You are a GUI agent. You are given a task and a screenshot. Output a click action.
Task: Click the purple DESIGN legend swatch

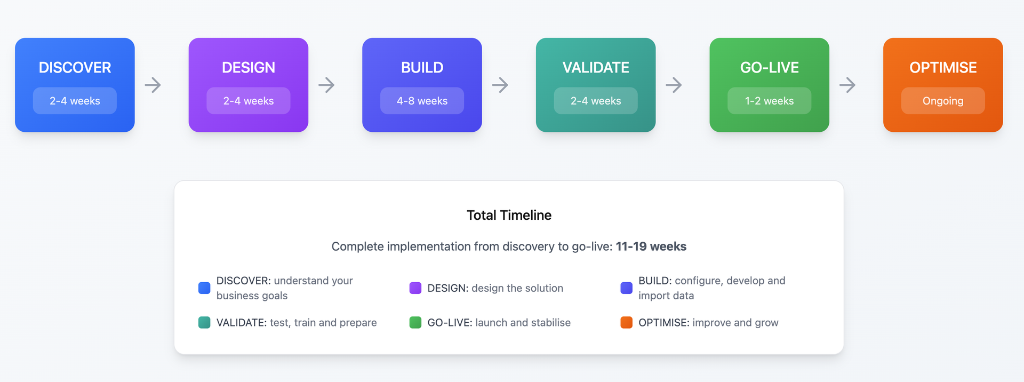[x=415, y=288]
